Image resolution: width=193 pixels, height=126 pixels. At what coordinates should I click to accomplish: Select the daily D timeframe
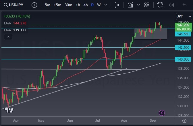92,5
